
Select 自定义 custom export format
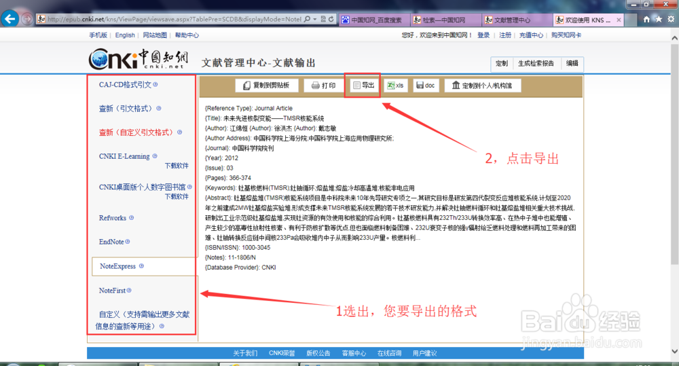pos(143,320)
